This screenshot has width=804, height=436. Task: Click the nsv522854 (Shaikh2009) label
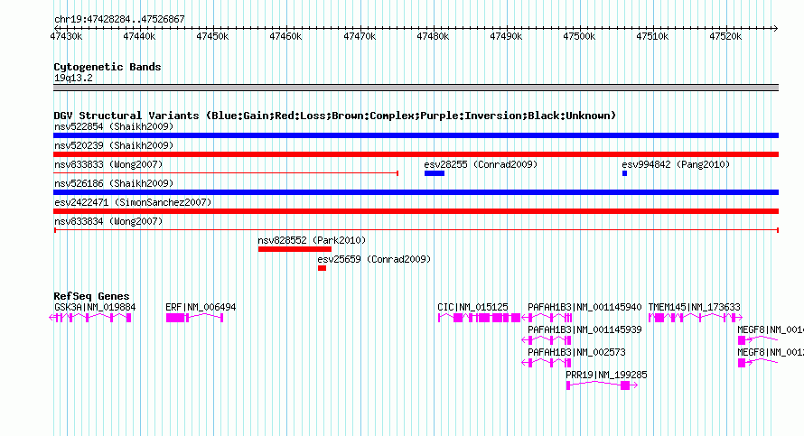tap(114, 126)
